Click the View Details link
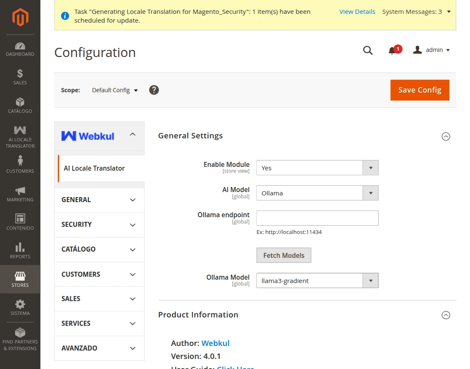Viewport: 470px width, 369px height. click(357, 12)
